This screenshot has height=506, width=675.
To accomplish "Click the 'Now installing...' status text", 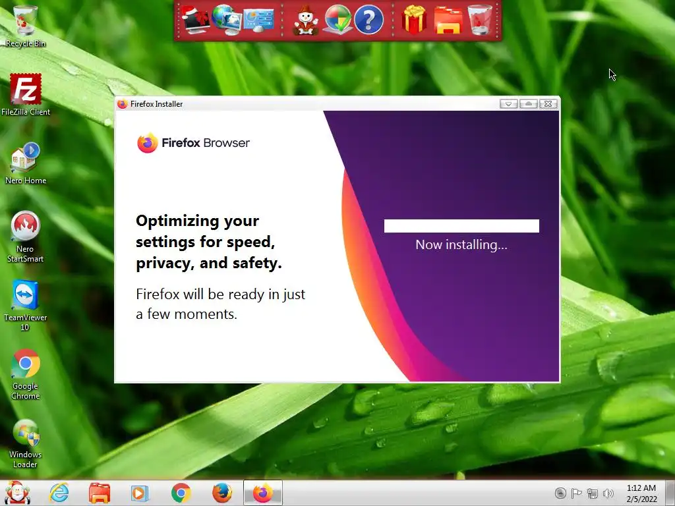I will point(461,245).
